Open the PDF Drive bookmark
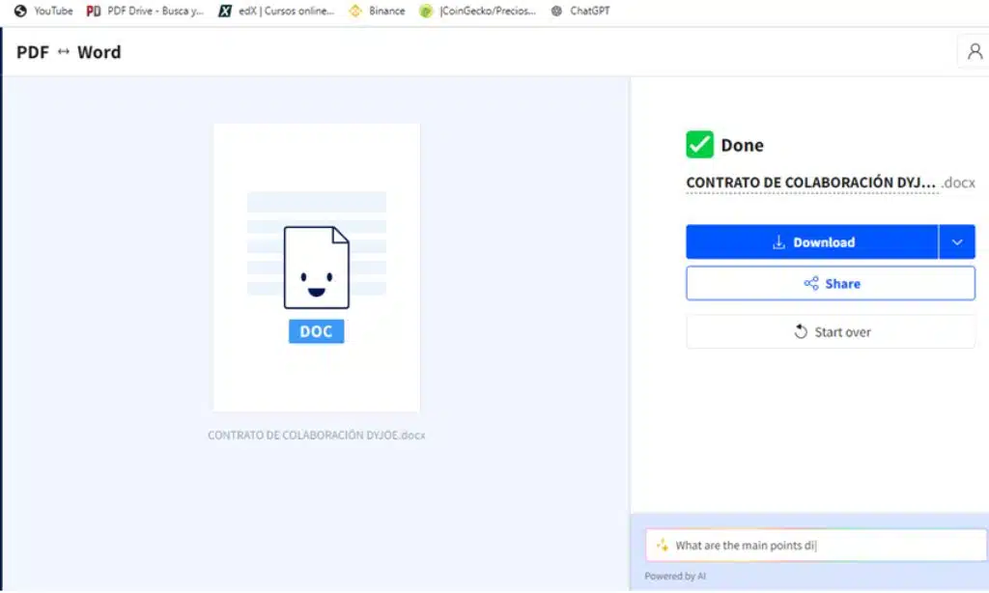Viewport: 989px width, 593px height. pos(143,12)
